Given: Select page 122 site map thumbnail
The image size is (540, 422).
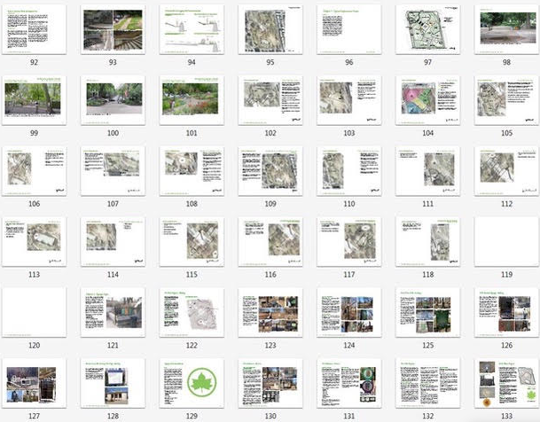Looking at the screenshot, I should pos(192,311).
